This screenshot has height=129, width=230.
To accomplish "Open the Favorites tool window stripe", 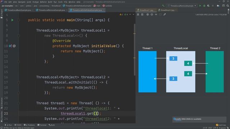I will click(x=1, y=116).
